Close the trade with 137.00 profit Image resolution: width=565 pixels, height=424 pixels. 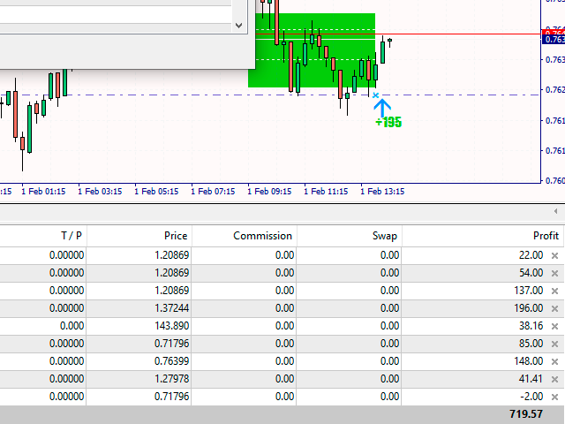point(554,291)
